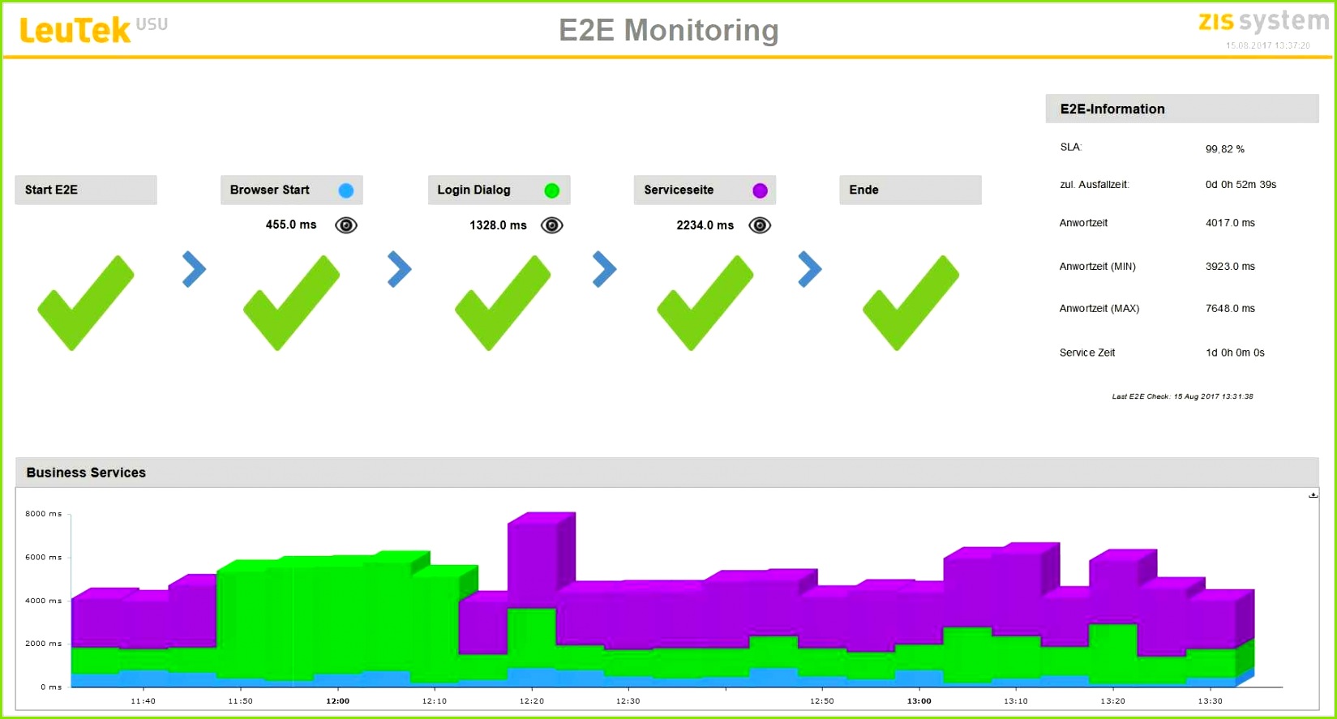Select the Ende step box
Viewport: 1337px width, 719px height.
(911, 190)
